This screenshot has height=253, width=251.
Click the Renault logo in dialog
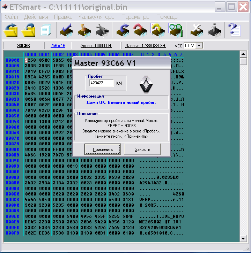point(146,84)
